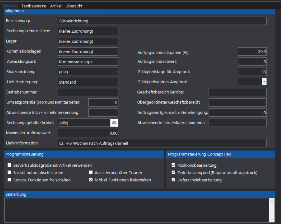Expand the Geschäftsbereich Service dropdown

pyautogui.click(x=264, y=92)
